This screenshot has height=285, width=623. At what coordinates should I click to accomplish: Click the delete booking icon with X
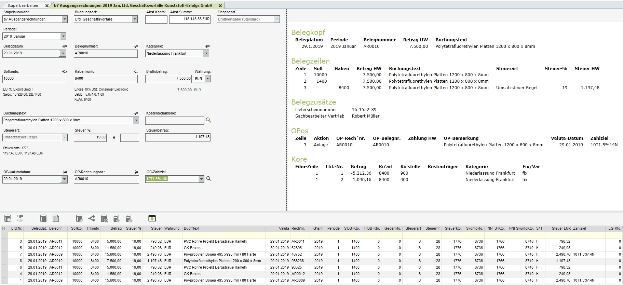click(104, 218)
